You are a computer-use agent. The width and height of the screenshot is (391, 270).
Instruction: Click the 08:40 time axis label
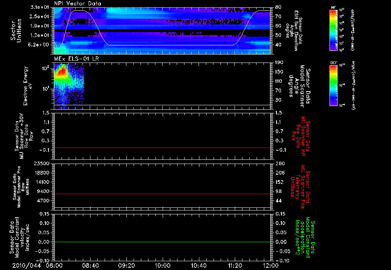tap(90, 265)
